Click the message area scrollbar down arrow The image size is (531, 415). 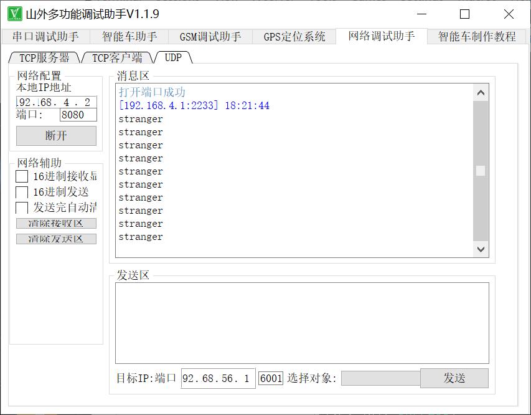480,249
